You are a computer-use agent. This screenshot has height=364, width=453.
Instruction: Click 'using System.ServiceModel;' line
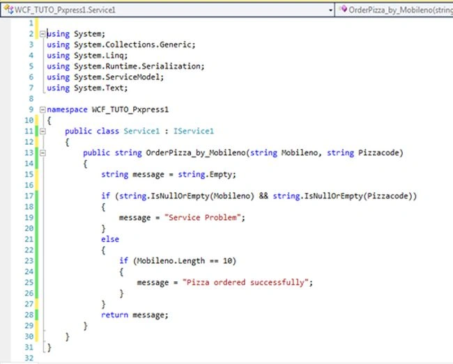click(x=105, y=77)
